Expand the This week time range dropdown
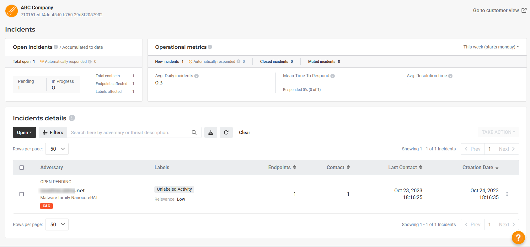The width and height of the screenshot is (530, 247). (491, 47)
